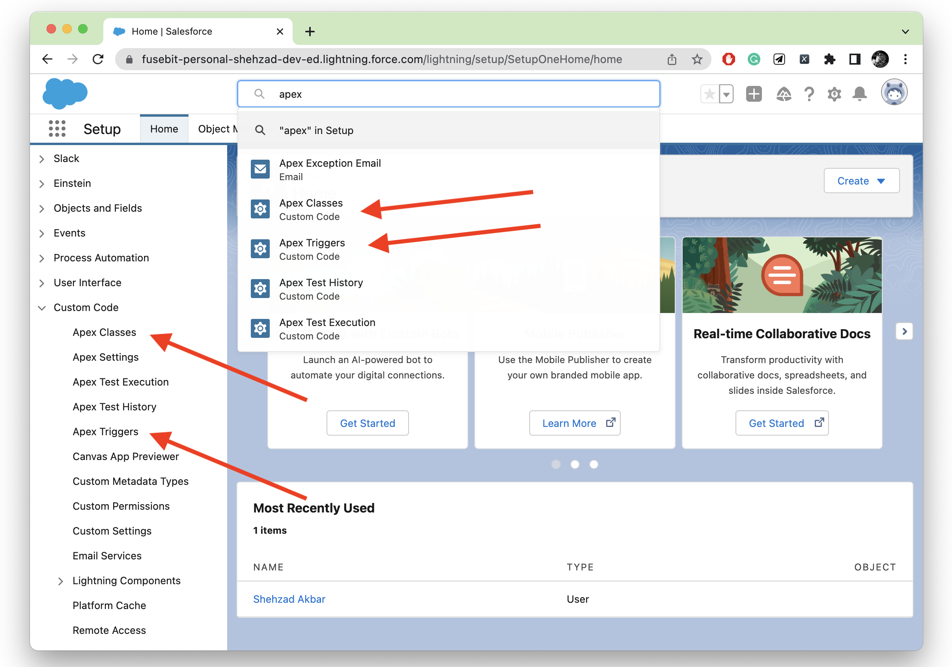Open the Notifications bell icon

(860, 94)
